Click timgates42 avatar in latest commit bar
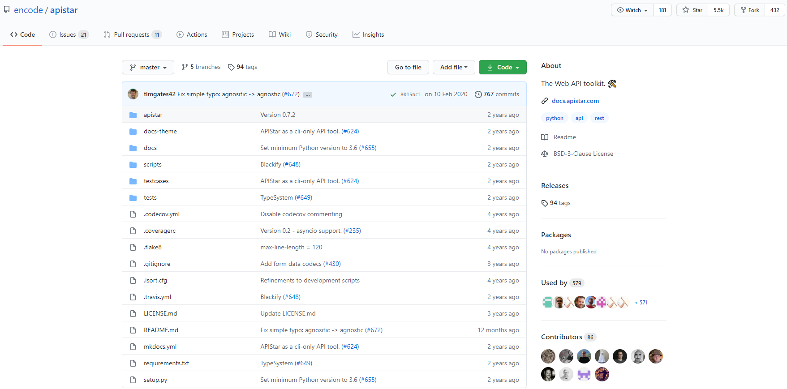Screen dimensions: 787x389 point(133,94)
